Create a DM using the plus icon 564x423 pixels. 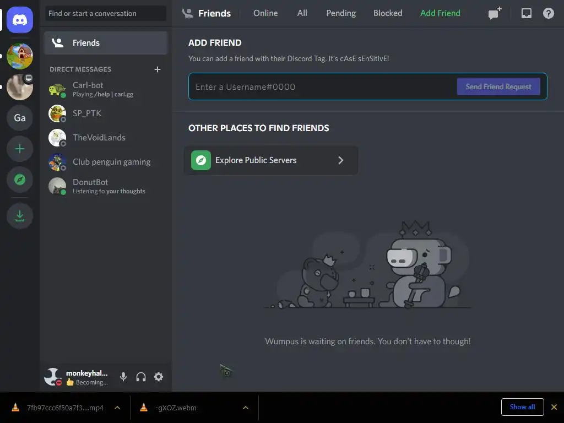158,69
